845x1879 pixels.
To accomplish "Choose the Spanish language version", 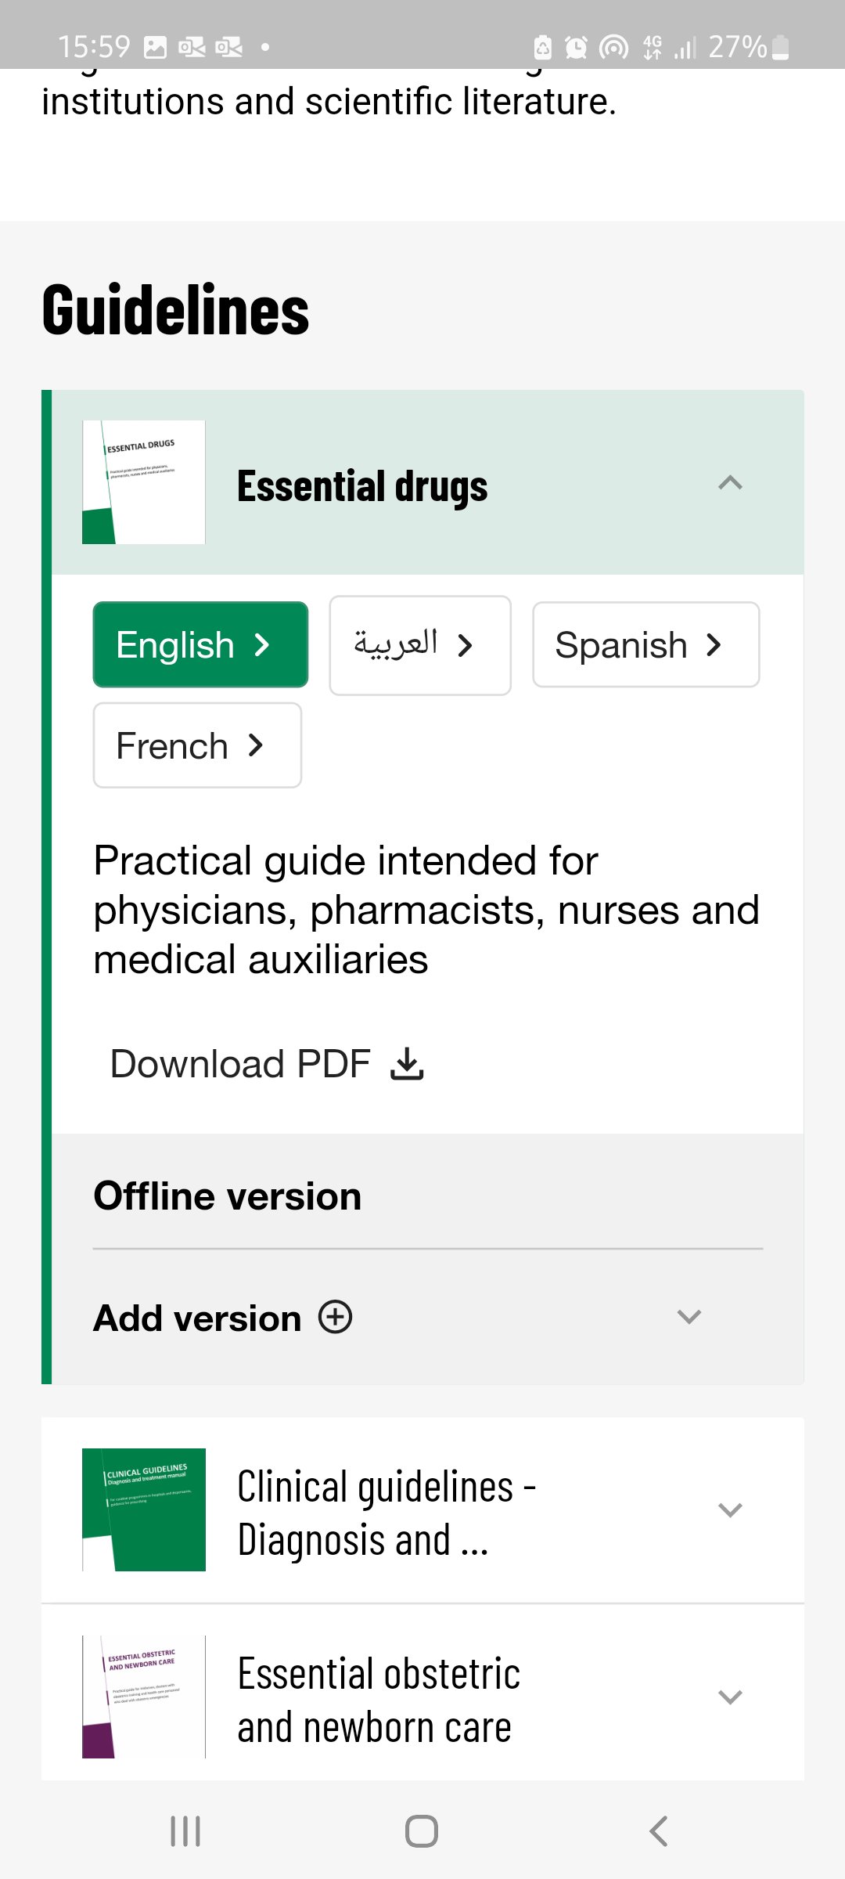I will coord(645,645).
